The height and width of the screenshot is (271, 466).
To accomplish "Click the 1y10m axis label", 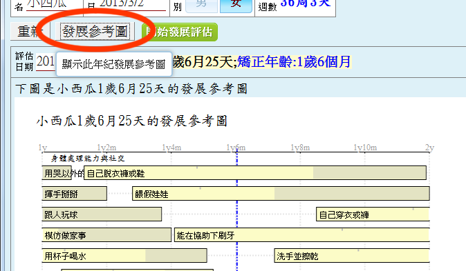I will tap(365, 148).
